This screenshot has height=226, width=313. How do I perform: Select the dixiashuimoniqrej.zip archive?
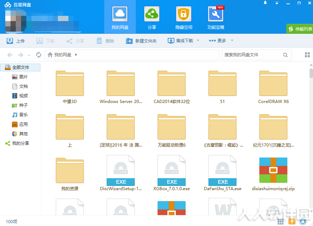click(x=273, y=174)
